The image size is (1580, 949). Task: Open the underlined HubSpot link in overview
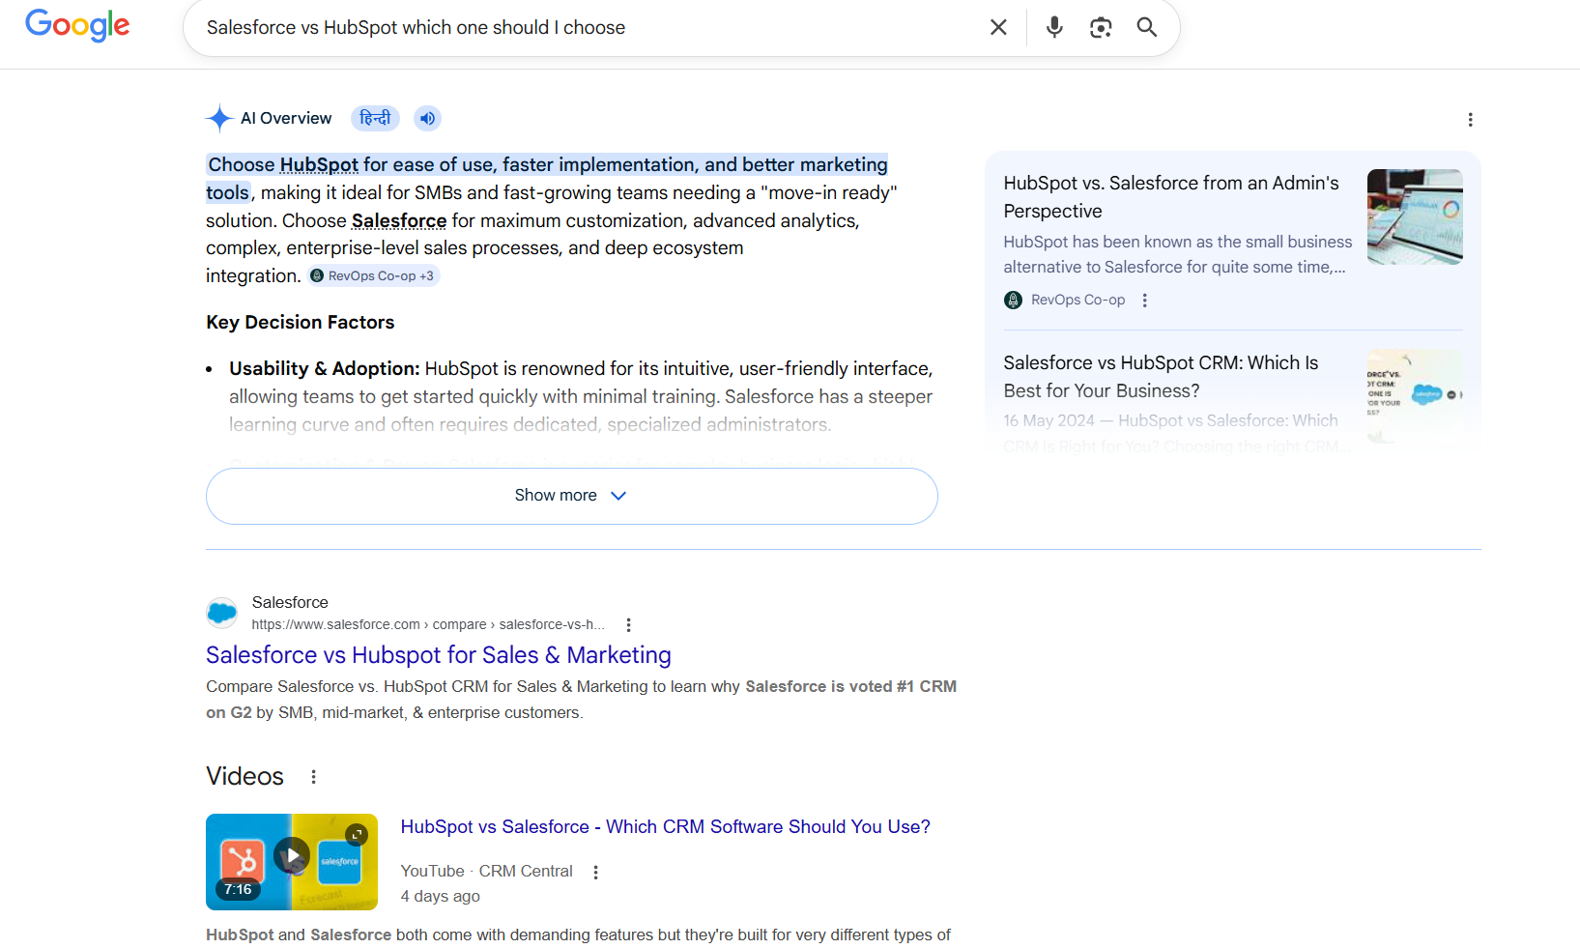(319, 164)
